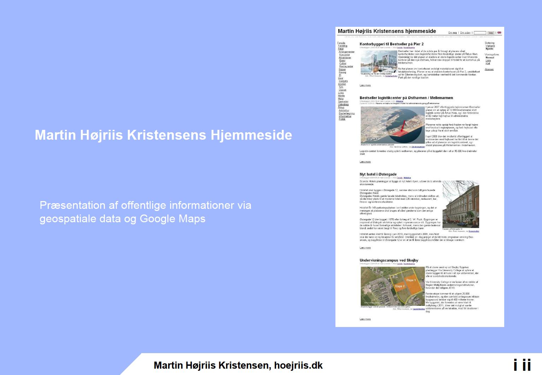Focus the search text field in header
Image resolution: width=542 pixels, height=375 pixels.
tap(480, 33)
